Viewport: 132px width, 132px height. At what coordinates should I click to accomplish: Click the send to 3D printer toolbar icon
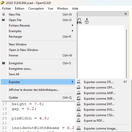click(x=87, y=21)
